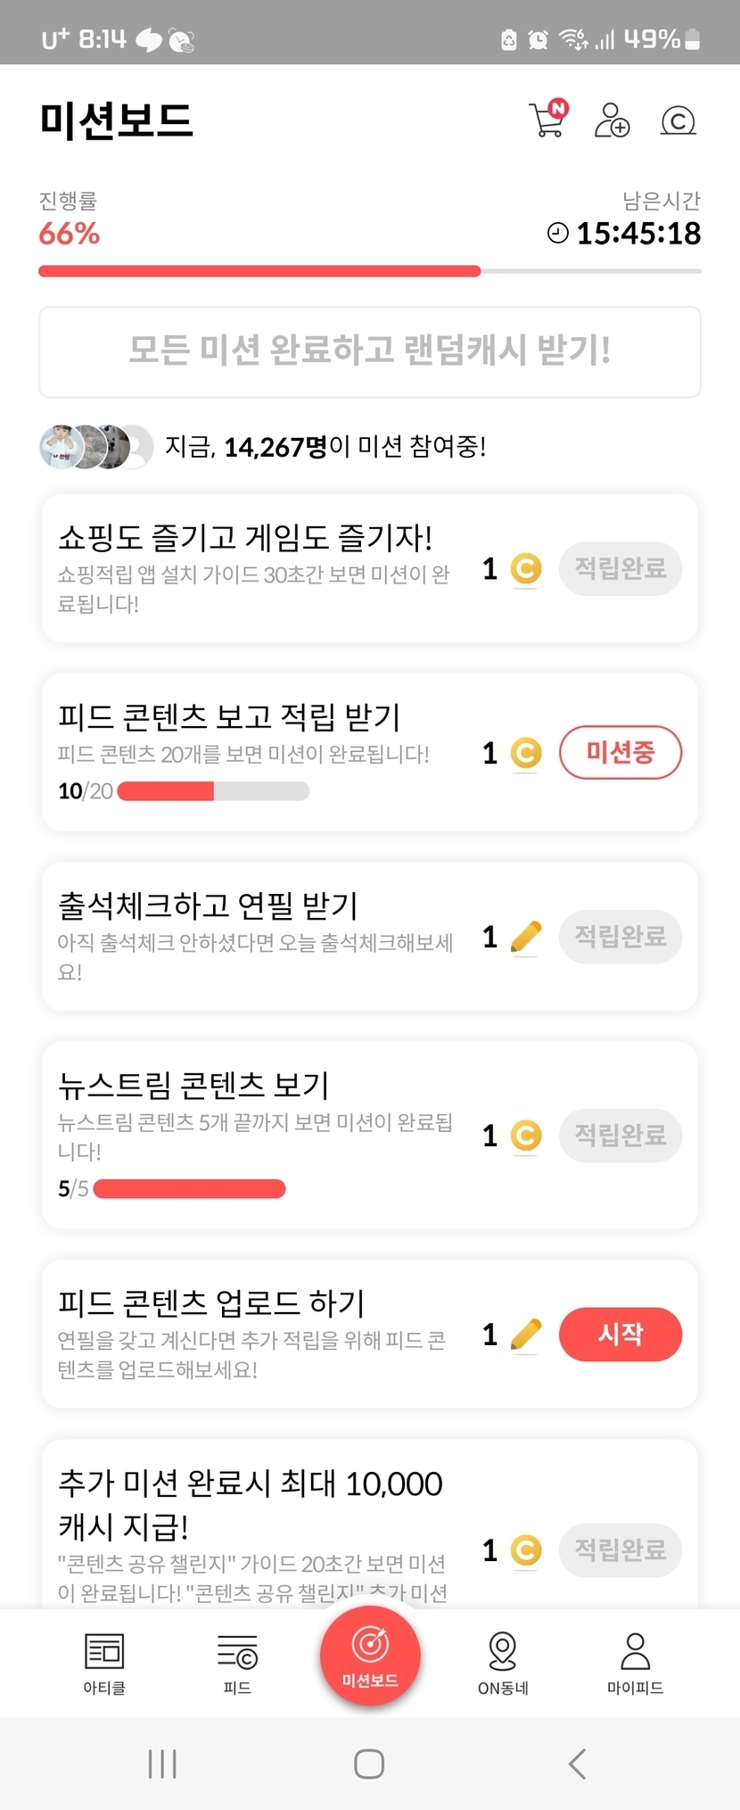Tap the center 미션보드 button
The image size is (740, 1810).
[370, 1656]
